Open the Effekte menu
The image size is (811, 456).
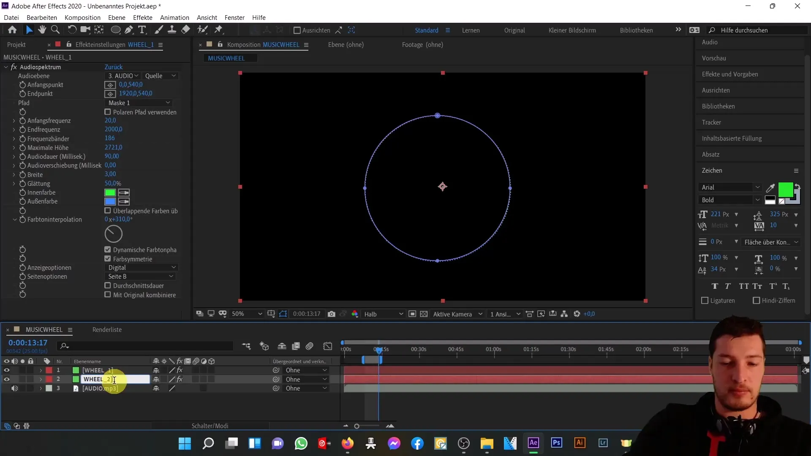143,18
